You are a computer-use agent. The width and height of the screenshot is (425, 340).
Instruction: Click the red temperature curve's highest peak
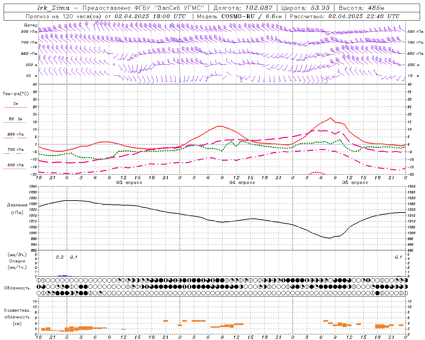tap(330, 118)
